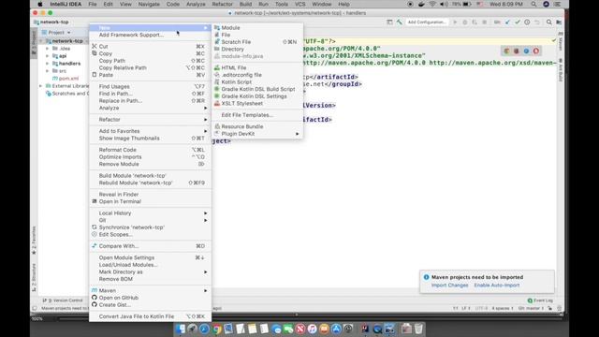599x337 pixels.
Task: Open the Analyze menu in menu bar
Action: tap(196, 4)
